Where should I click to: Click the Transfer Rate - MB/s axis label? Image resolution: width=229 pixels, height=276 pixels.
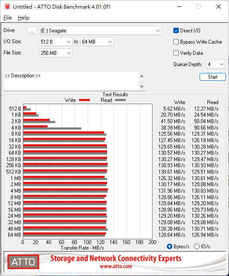tap(82, 248)
